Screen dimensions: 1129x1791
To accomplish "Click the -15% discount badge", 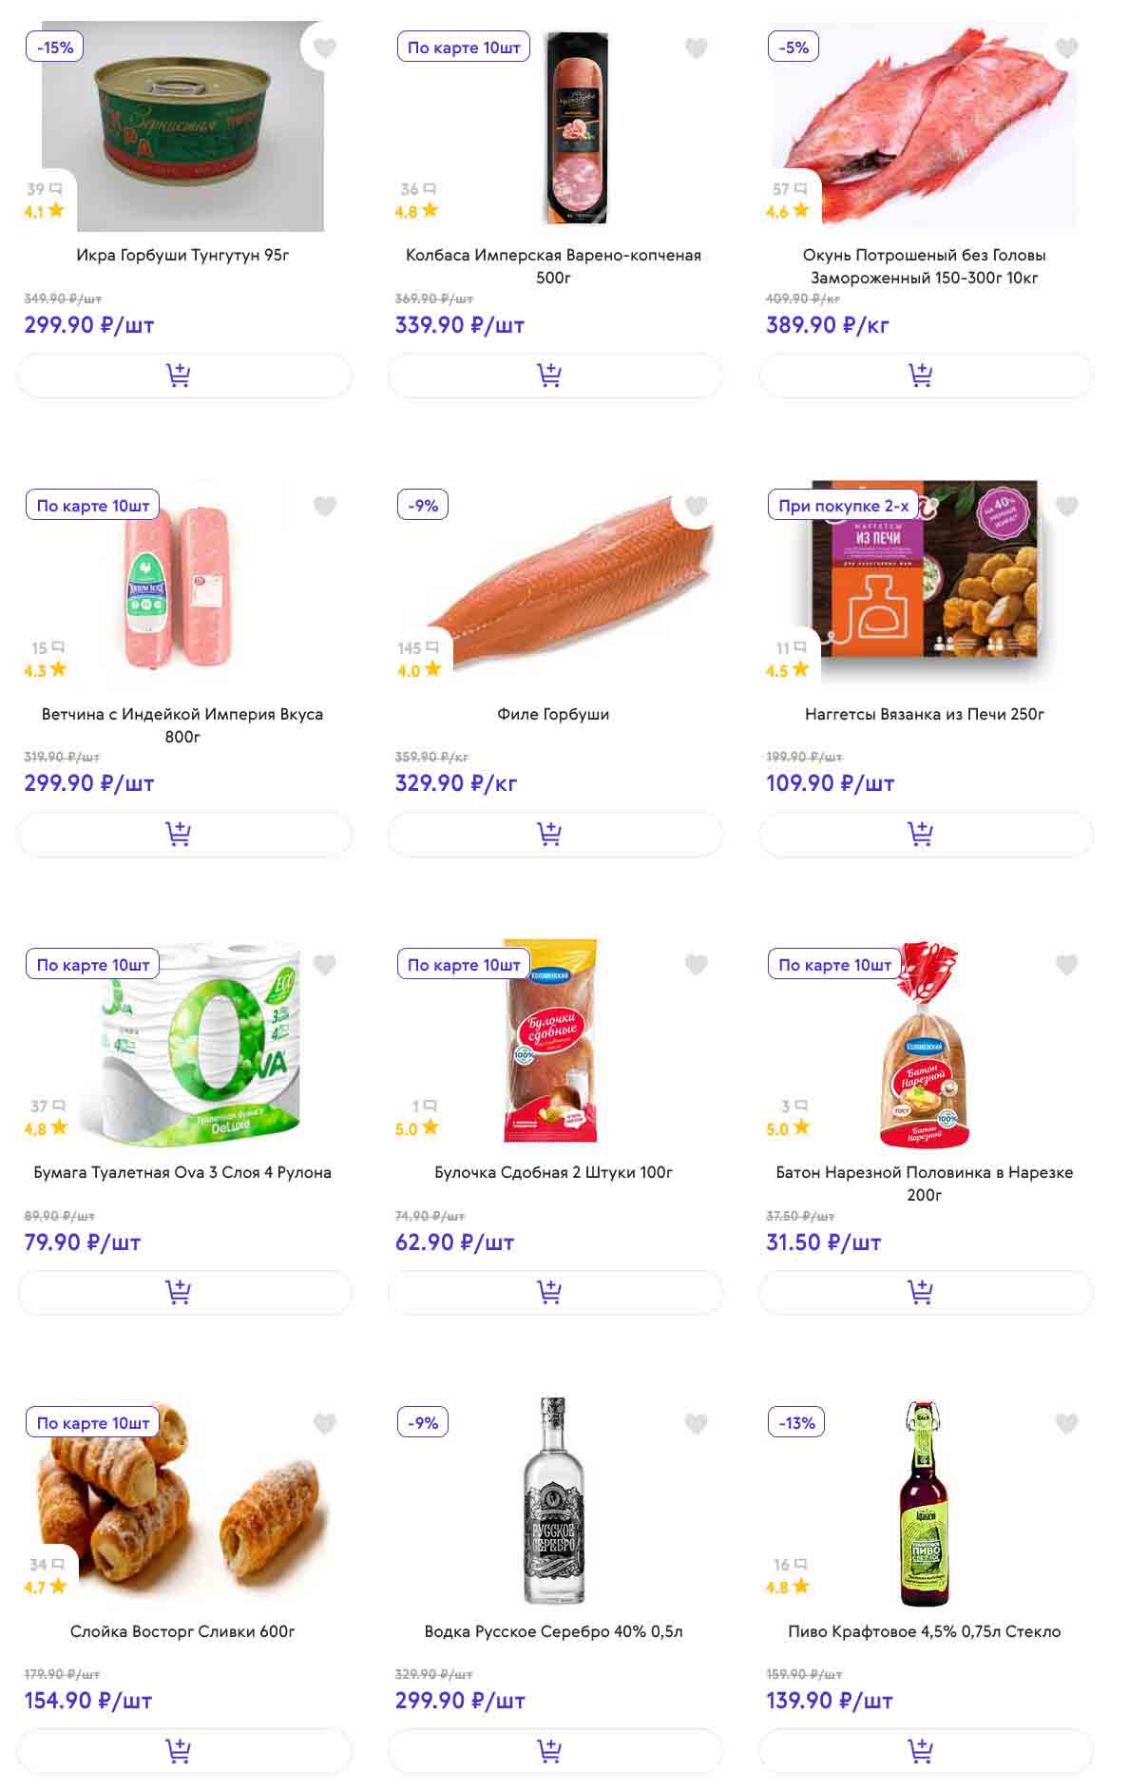I will pos(55,48).
